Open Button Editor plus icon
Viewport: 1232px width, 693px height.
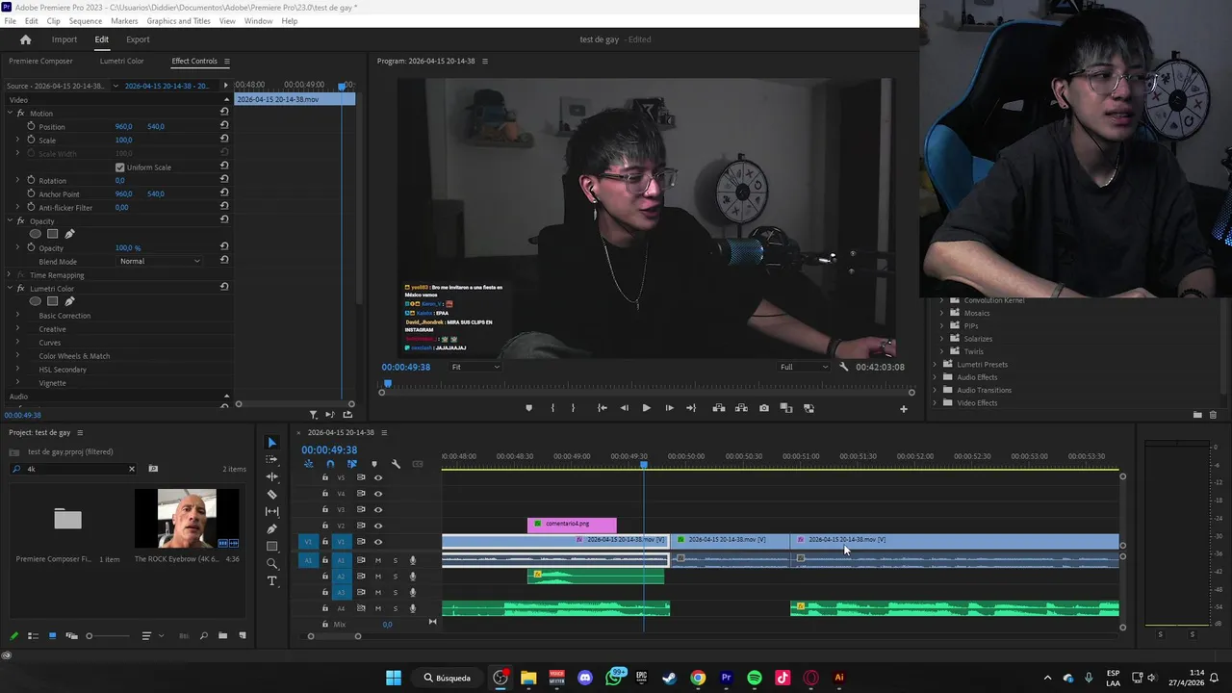pyautogui.click(x=903, y=409)
